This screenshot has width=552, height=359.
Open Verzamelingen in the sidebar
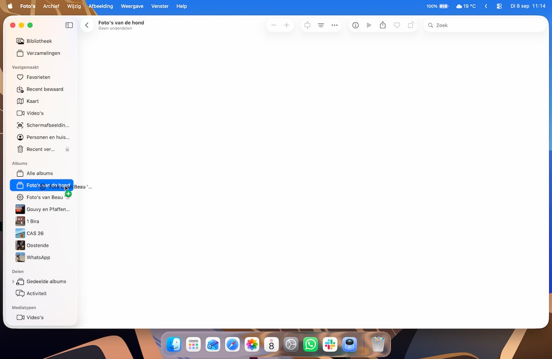pyautogui.click(x=41, y=53)
